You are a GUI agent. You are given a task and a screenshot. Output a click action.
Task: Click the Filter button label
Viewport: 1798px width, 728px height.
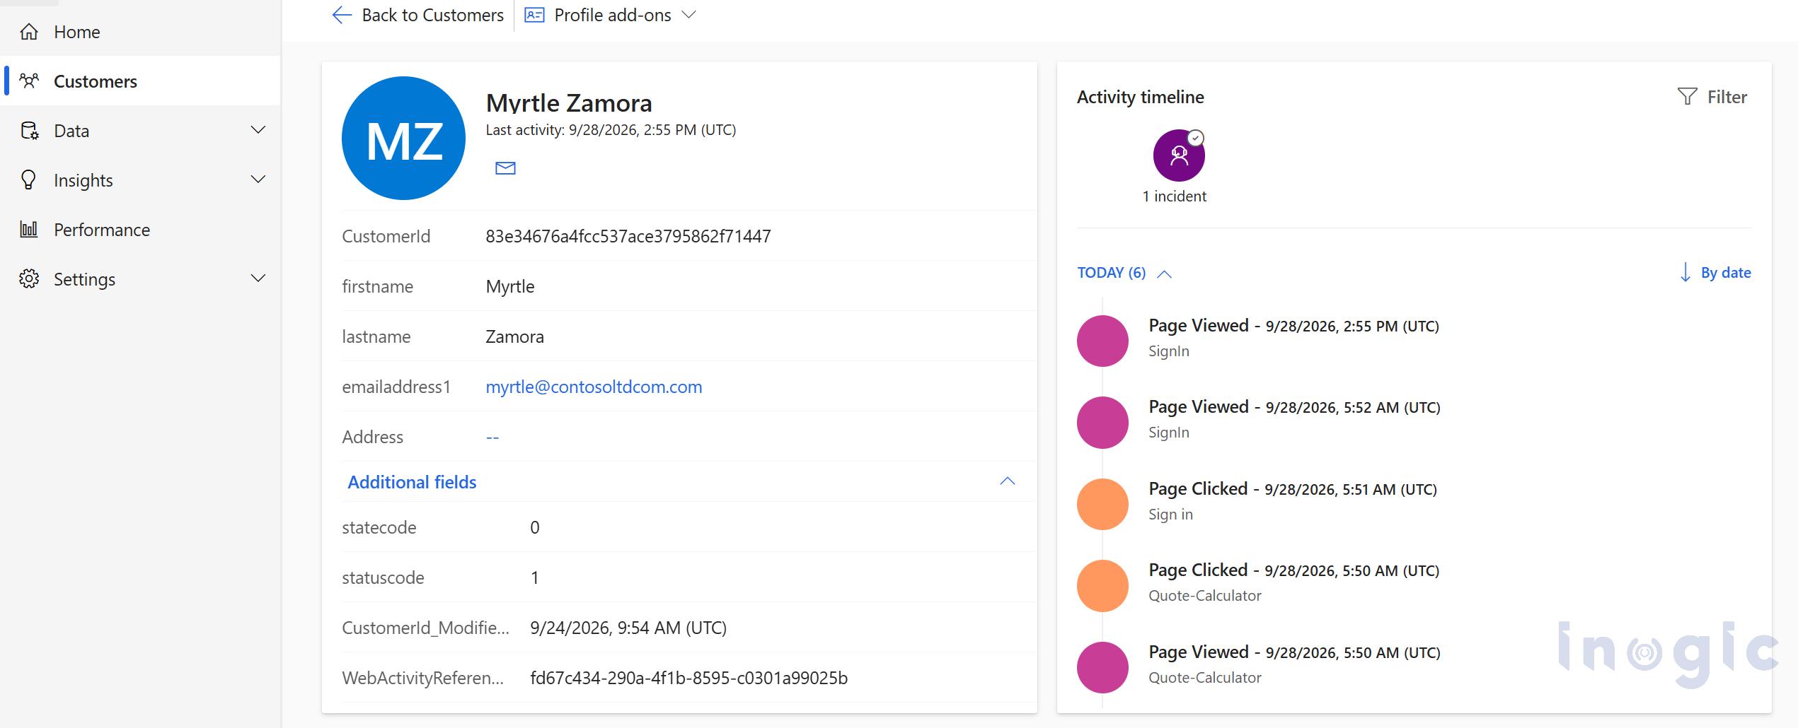[1727, 97]
